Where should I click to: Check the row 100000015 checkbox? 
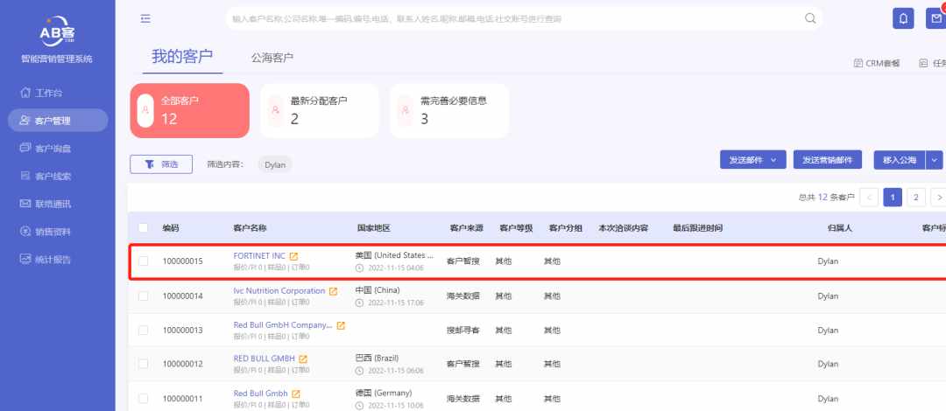click(143, 261)
